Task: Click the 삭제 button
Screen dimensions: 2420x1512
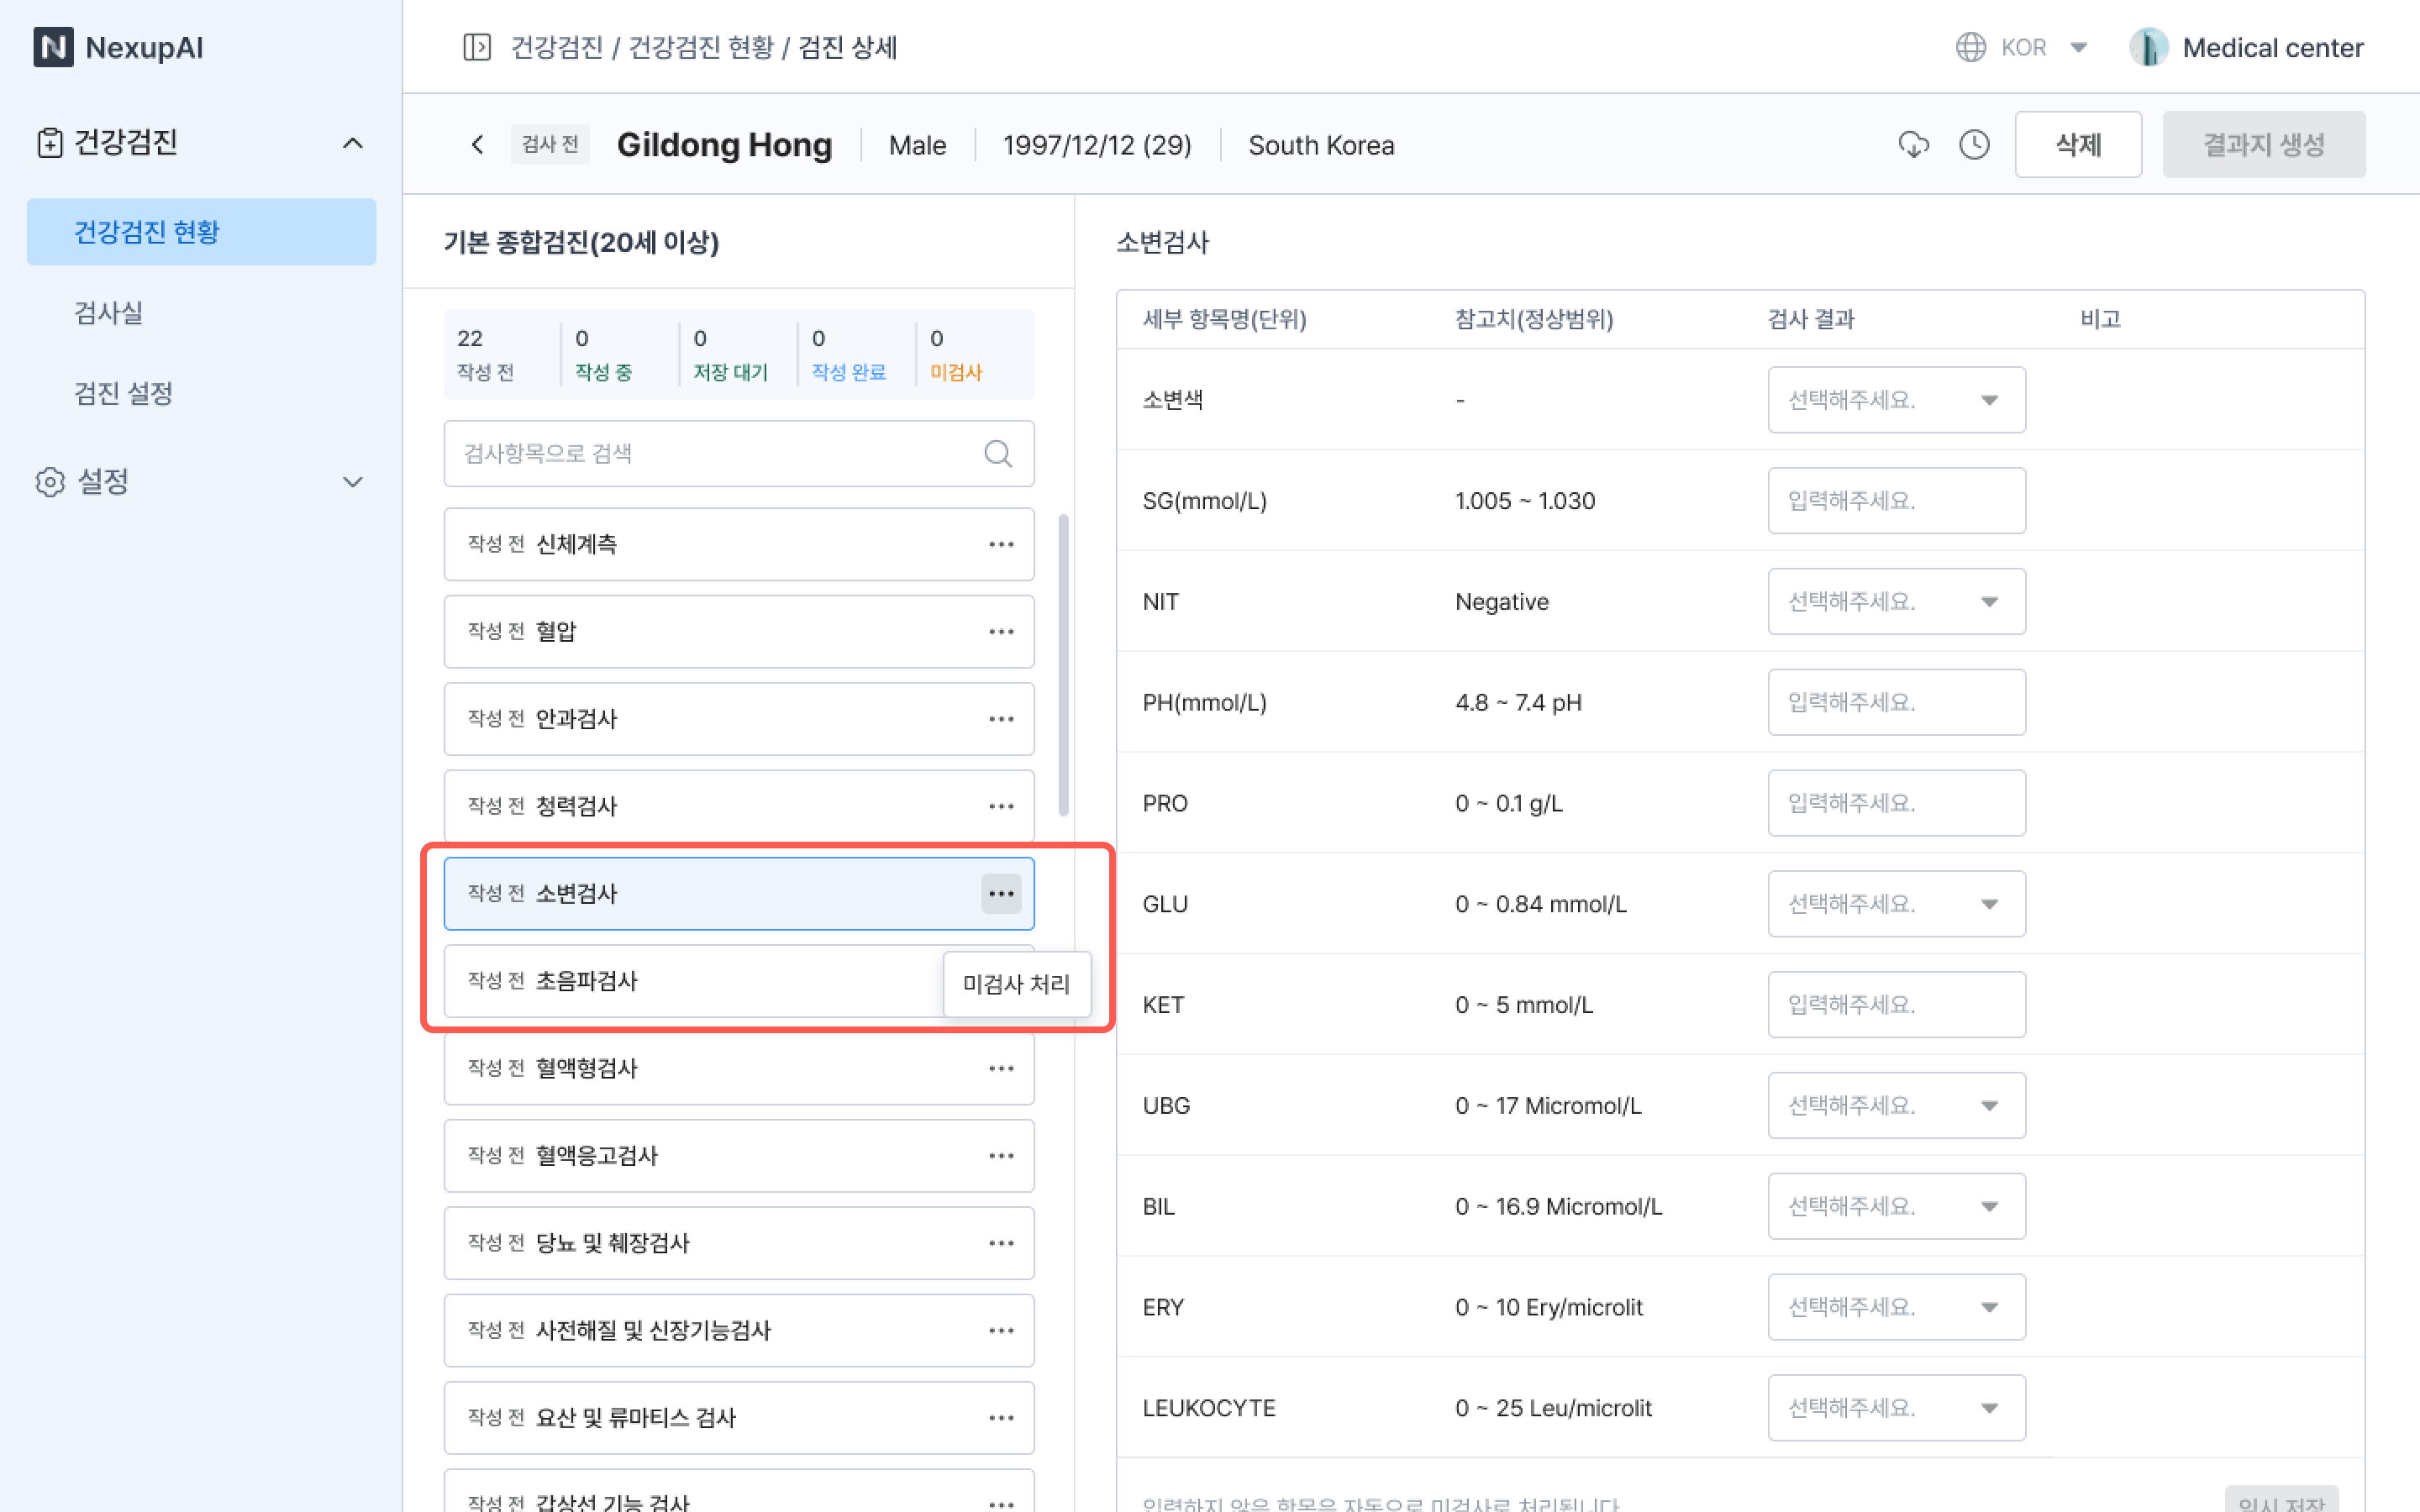Action: coord(2077,145)
